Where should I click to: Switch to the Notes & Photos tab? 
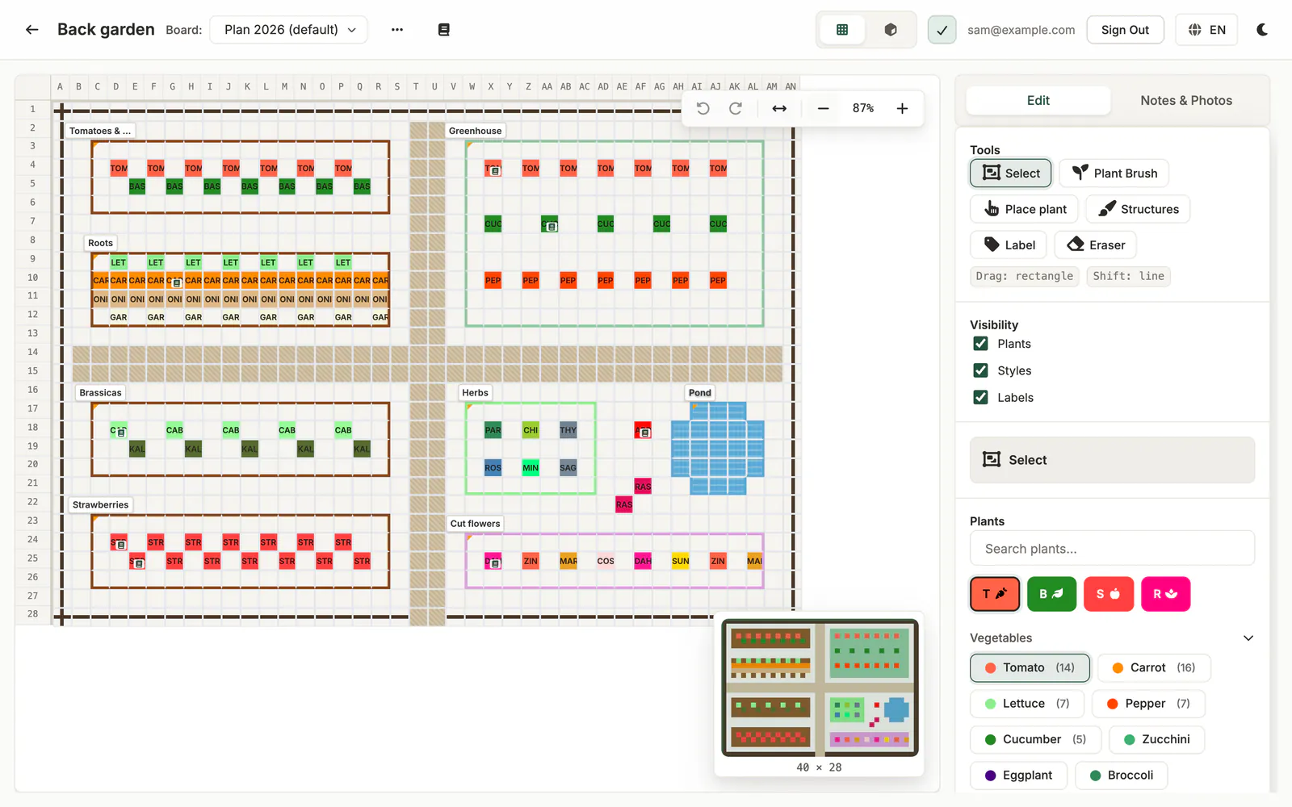click(x=1185, y=100)
